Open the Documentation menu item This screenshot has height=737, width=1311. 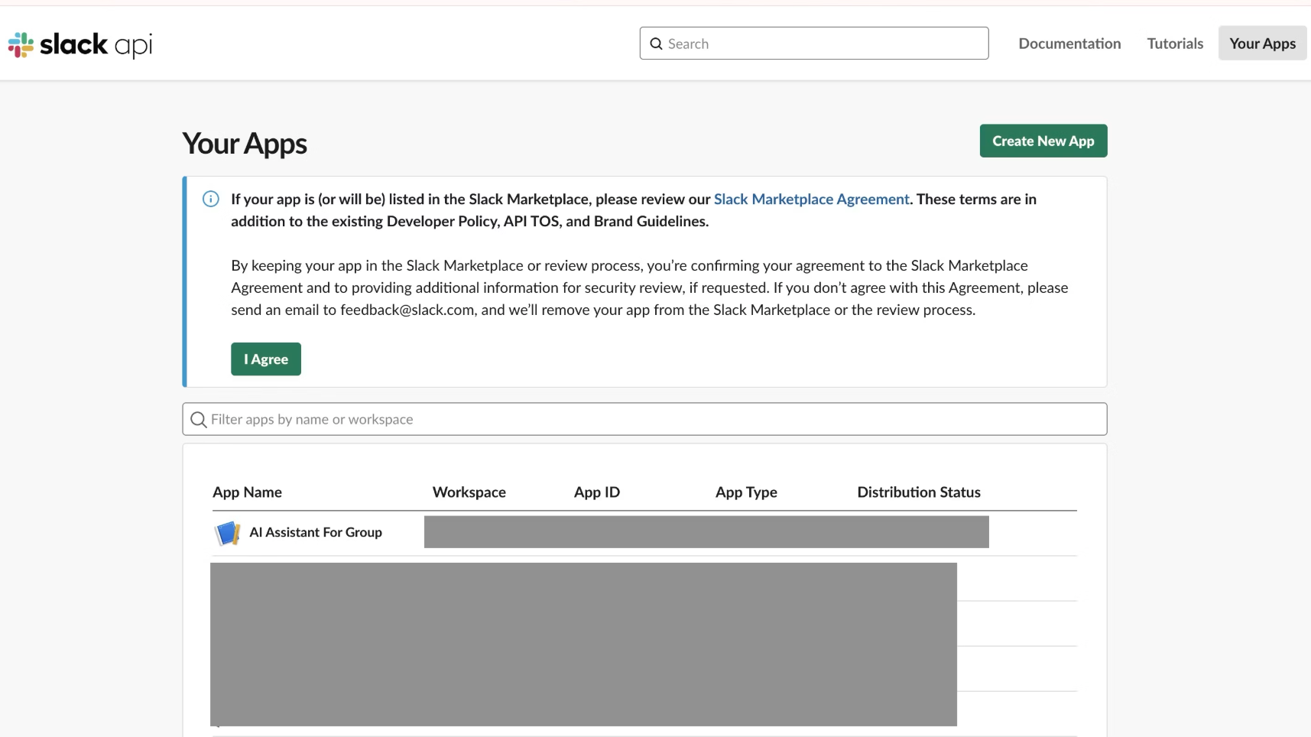[x=1069, y=44]
